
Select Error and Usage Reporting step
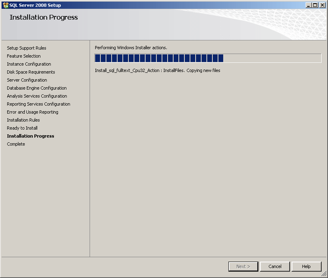(32, 112)
